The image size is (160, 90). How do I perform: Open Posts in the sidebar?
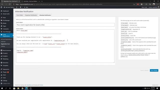pyautogui.click(x=4, y=17)
